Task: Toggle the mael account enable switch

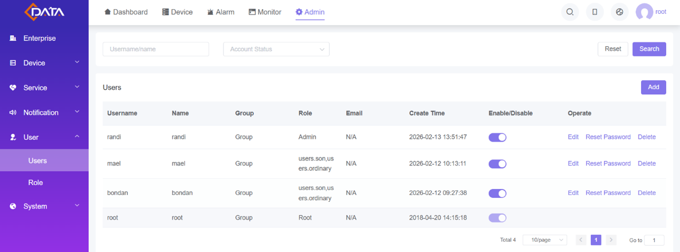Action: 497,164
